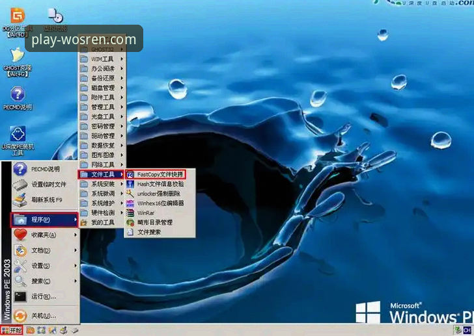Open 文件搜索 from the submenu
Viewport: 474px width, 336px height.
(160, 232)
